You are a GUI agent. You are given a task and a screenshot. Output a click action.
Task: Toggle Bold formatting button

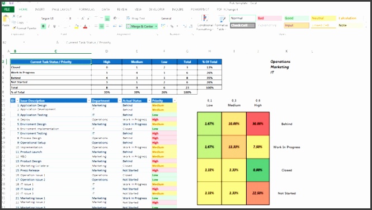pyautogui.click(x=43, y=26)
